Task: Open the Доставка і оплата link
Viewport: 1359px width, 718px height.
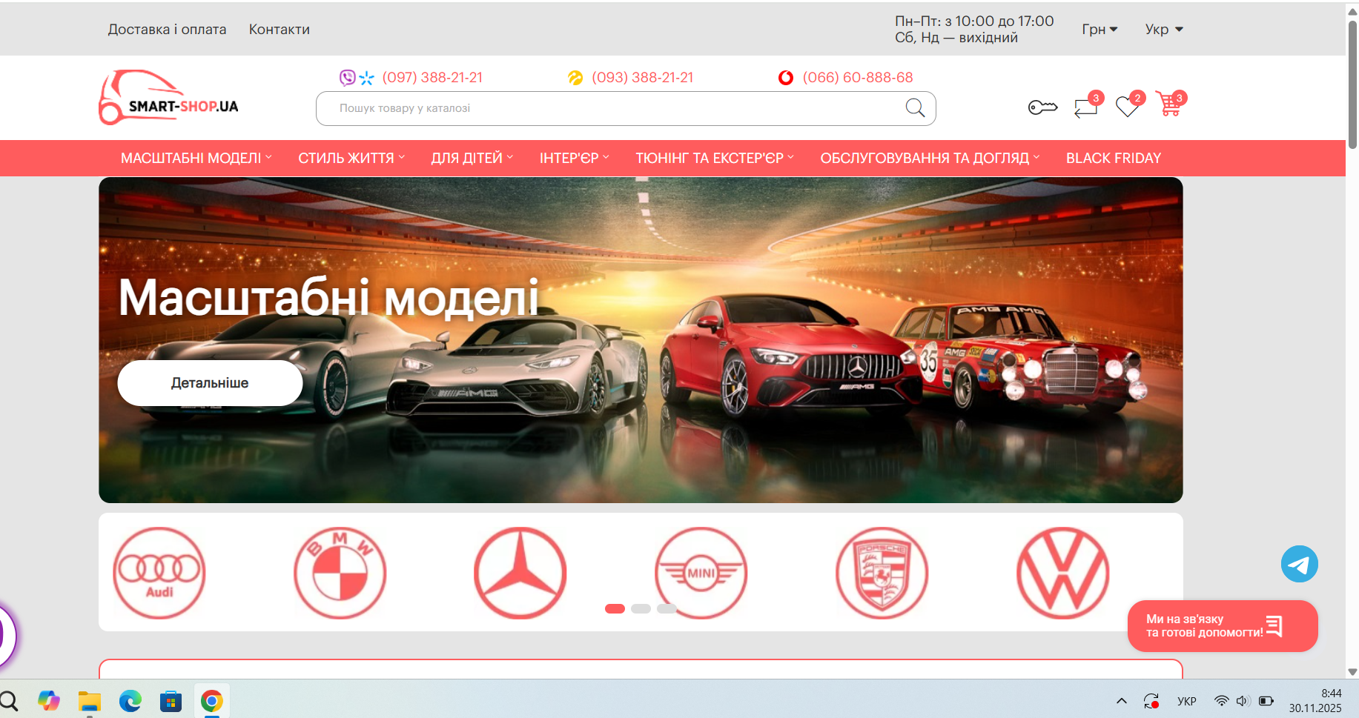Action: tap(167, 30)
